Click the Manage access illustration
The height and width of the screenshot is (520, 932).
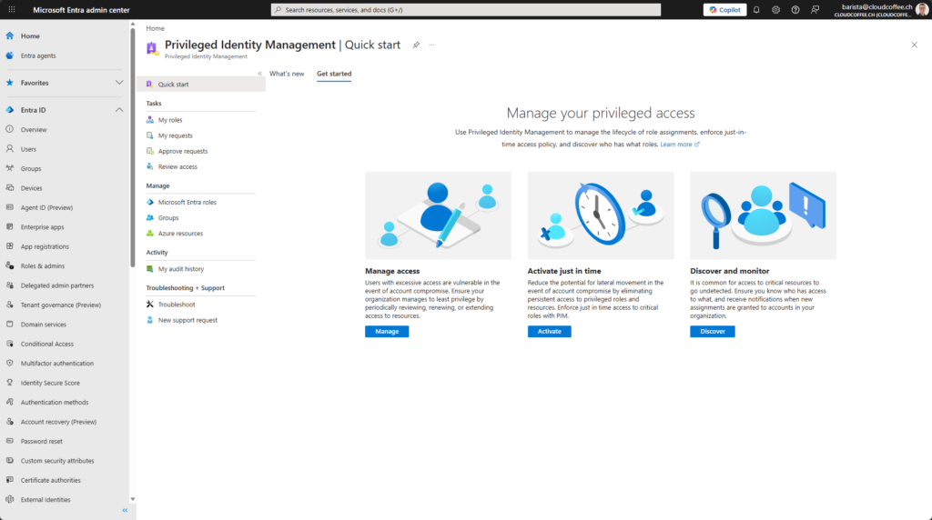coord(438,215)
